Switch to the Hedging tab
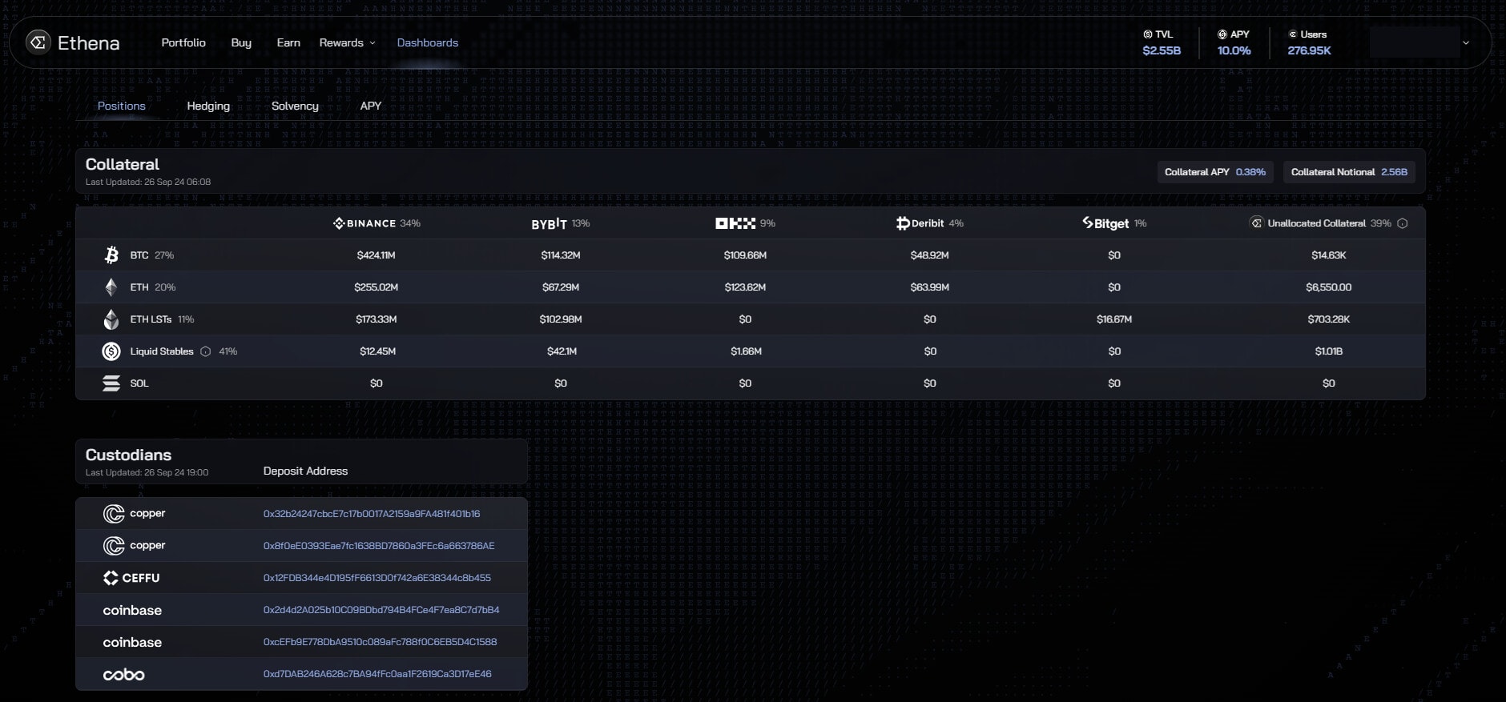This screenshot has width=1506, height=702. pos(208,106)
